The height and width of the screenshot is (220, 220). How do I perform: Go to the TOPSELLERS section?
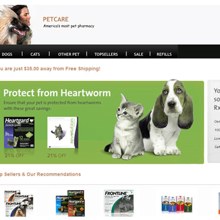click(x=106, y=54)
